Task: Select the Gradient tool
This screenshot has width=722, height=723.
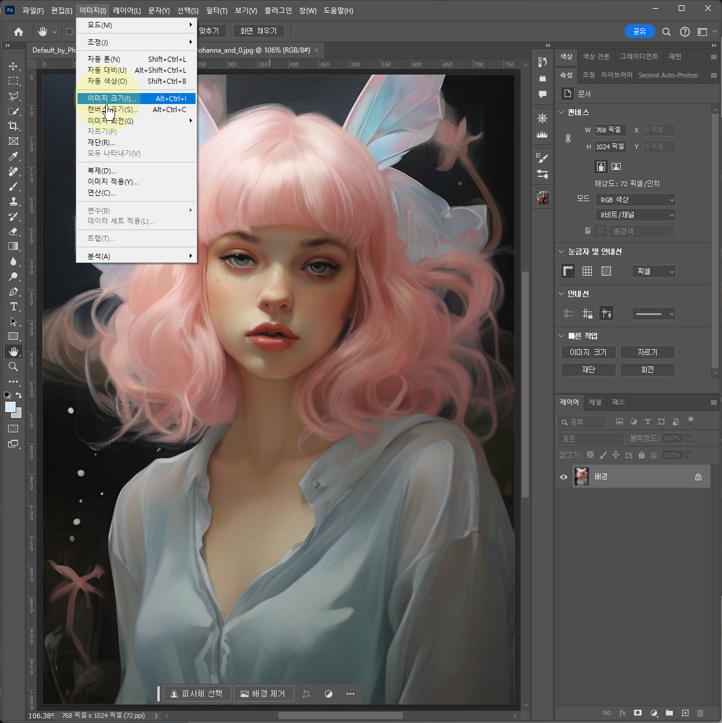Action: pyautogui.click(x=13, y=246)
